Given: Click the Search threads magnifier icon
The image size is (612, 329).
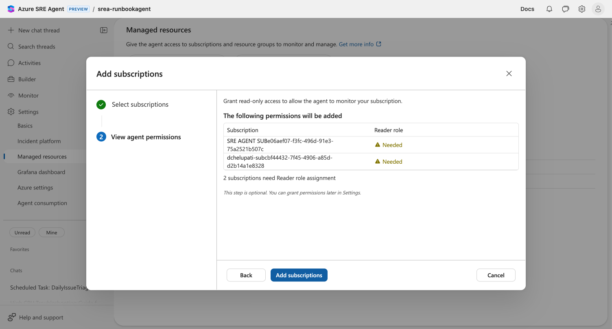Looking at the screenshot, I should coord(11,46).
